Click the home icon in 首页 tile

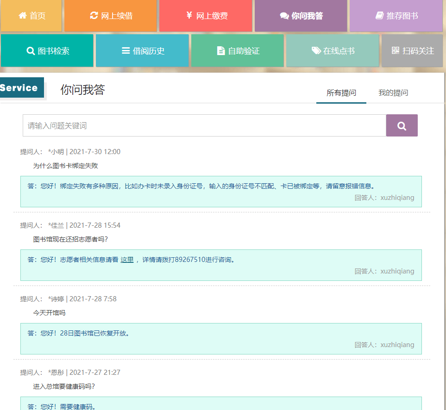pyautogui.click(x=22, y=16)
